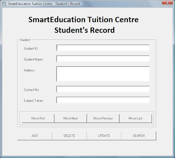
Task: Click the 'Student ID :' label
Action: [31, 48]
